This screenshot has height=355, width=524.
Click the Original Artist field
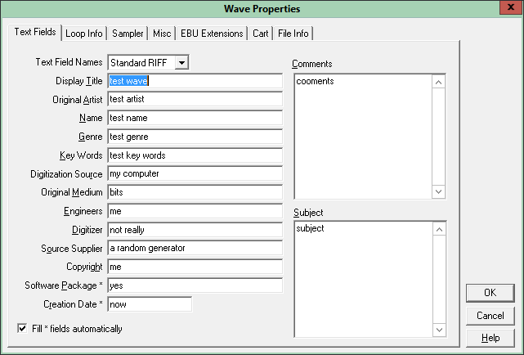[x=195, y=99]
